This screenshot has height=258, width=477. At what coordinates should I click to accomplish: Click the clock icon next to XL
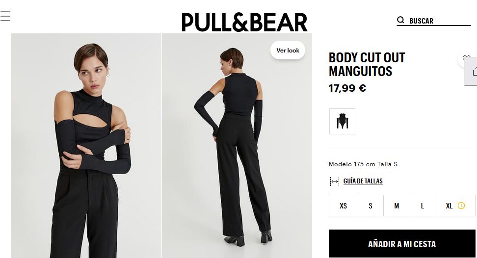pos(461,206)
